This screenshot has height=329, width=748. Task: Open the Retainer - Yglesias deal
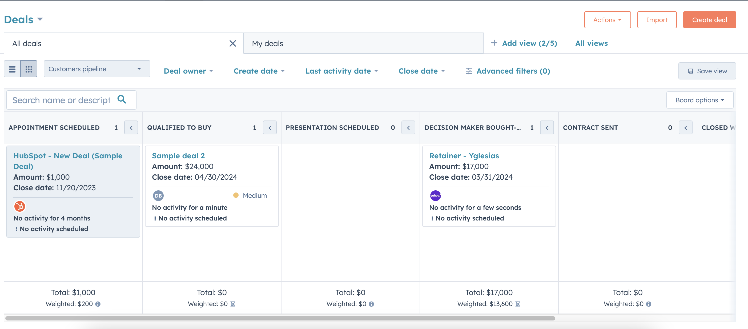click(464, 156)
